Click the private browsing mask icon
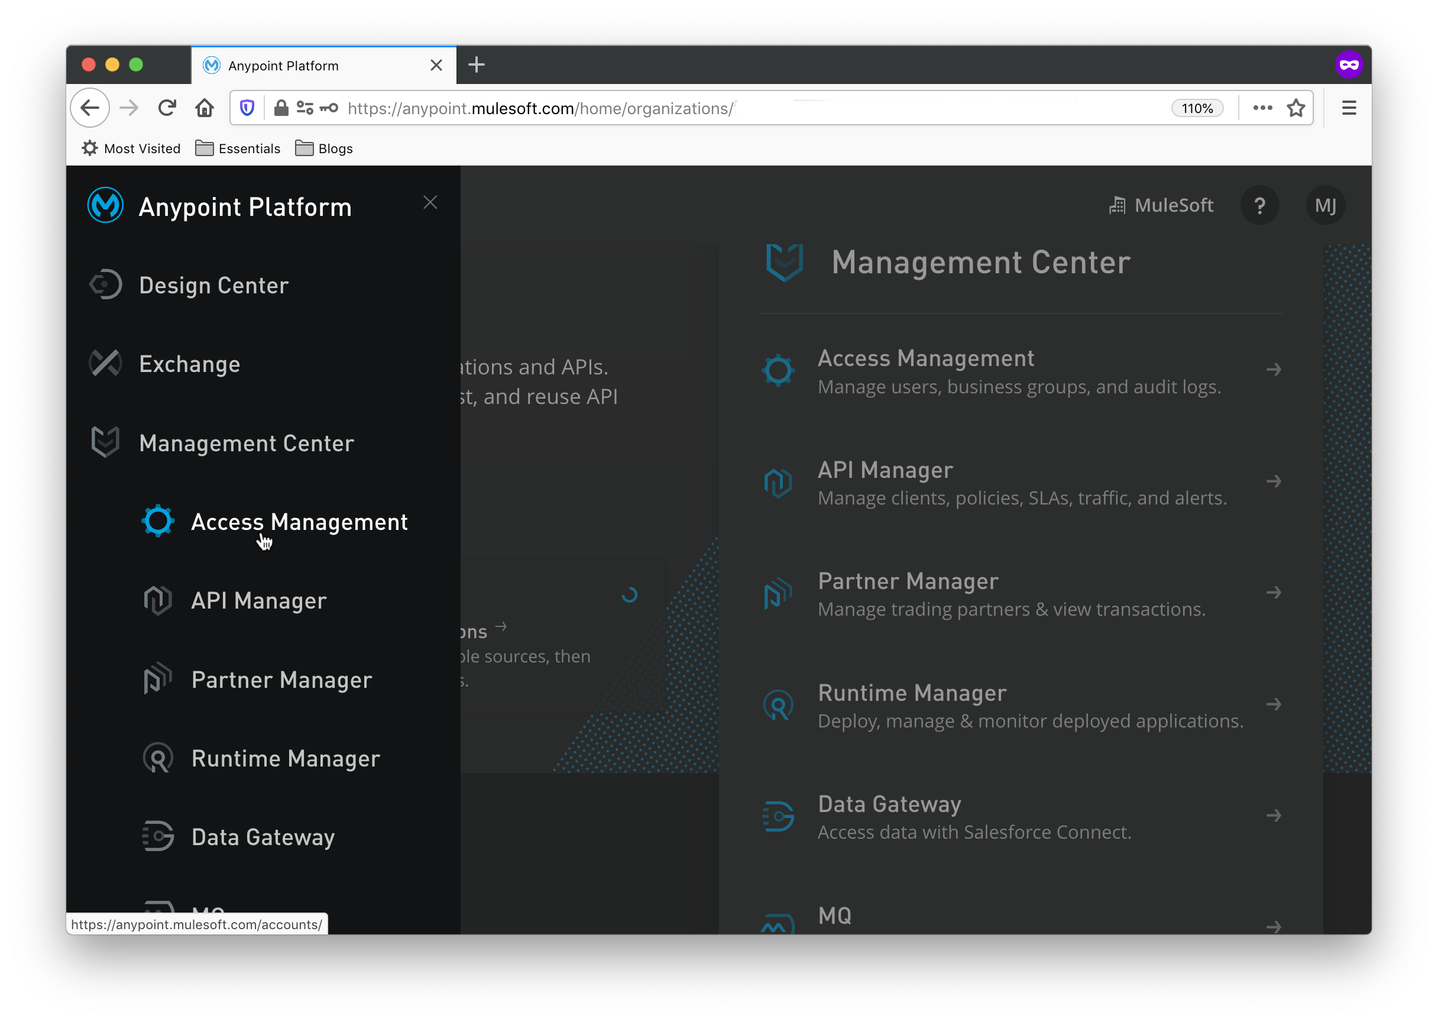Image resolution: width=1438 pixels, height=1022 pixels. coord(1348,65)
